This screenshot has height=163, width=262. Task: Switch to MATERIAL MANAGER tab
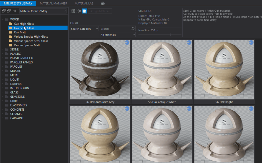pos(54,3)
